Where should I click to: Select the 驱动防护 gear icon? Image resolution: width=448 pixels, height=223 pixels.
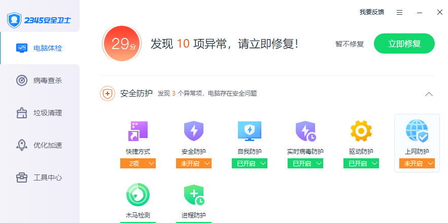361,131
